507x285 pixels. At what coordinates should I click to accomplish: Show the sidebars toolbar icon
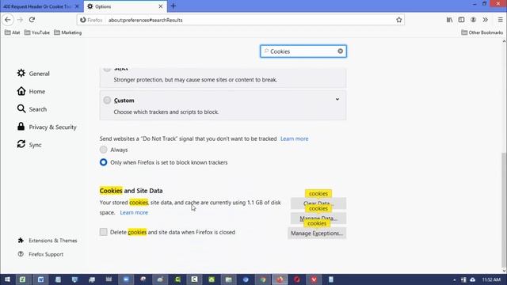coord(461,20)
